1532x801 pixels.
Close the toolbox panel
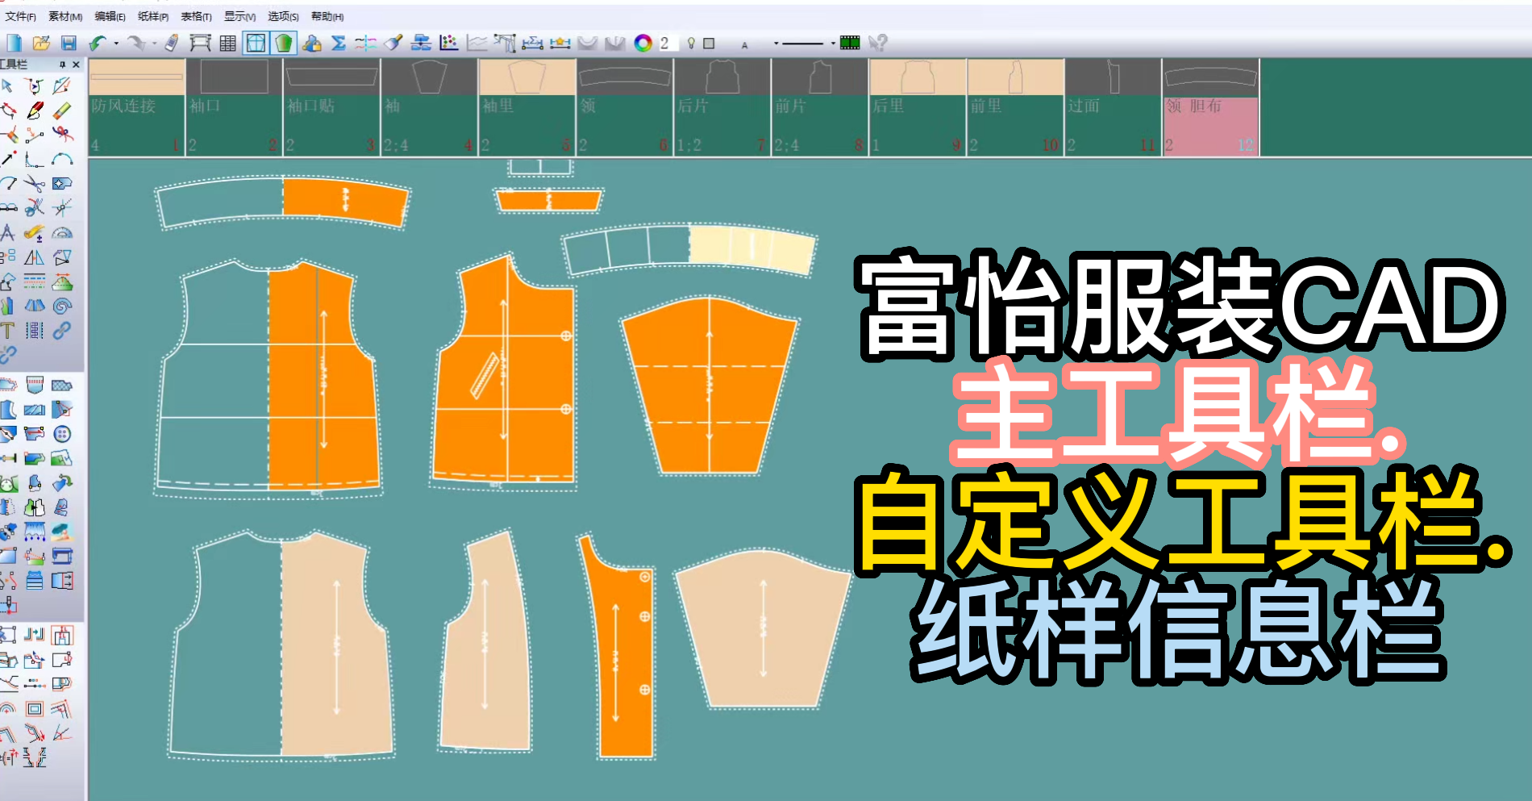(x=76, y=65)
